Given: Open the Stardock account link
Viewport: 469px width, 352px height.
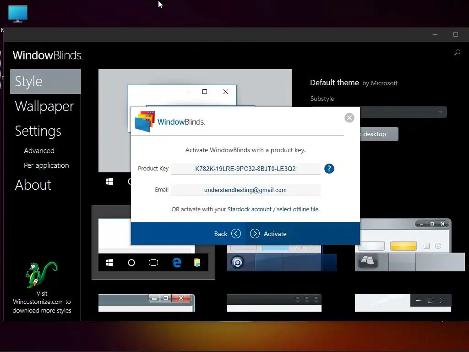Looking at the screenshot, I should (x=250, y=209).
